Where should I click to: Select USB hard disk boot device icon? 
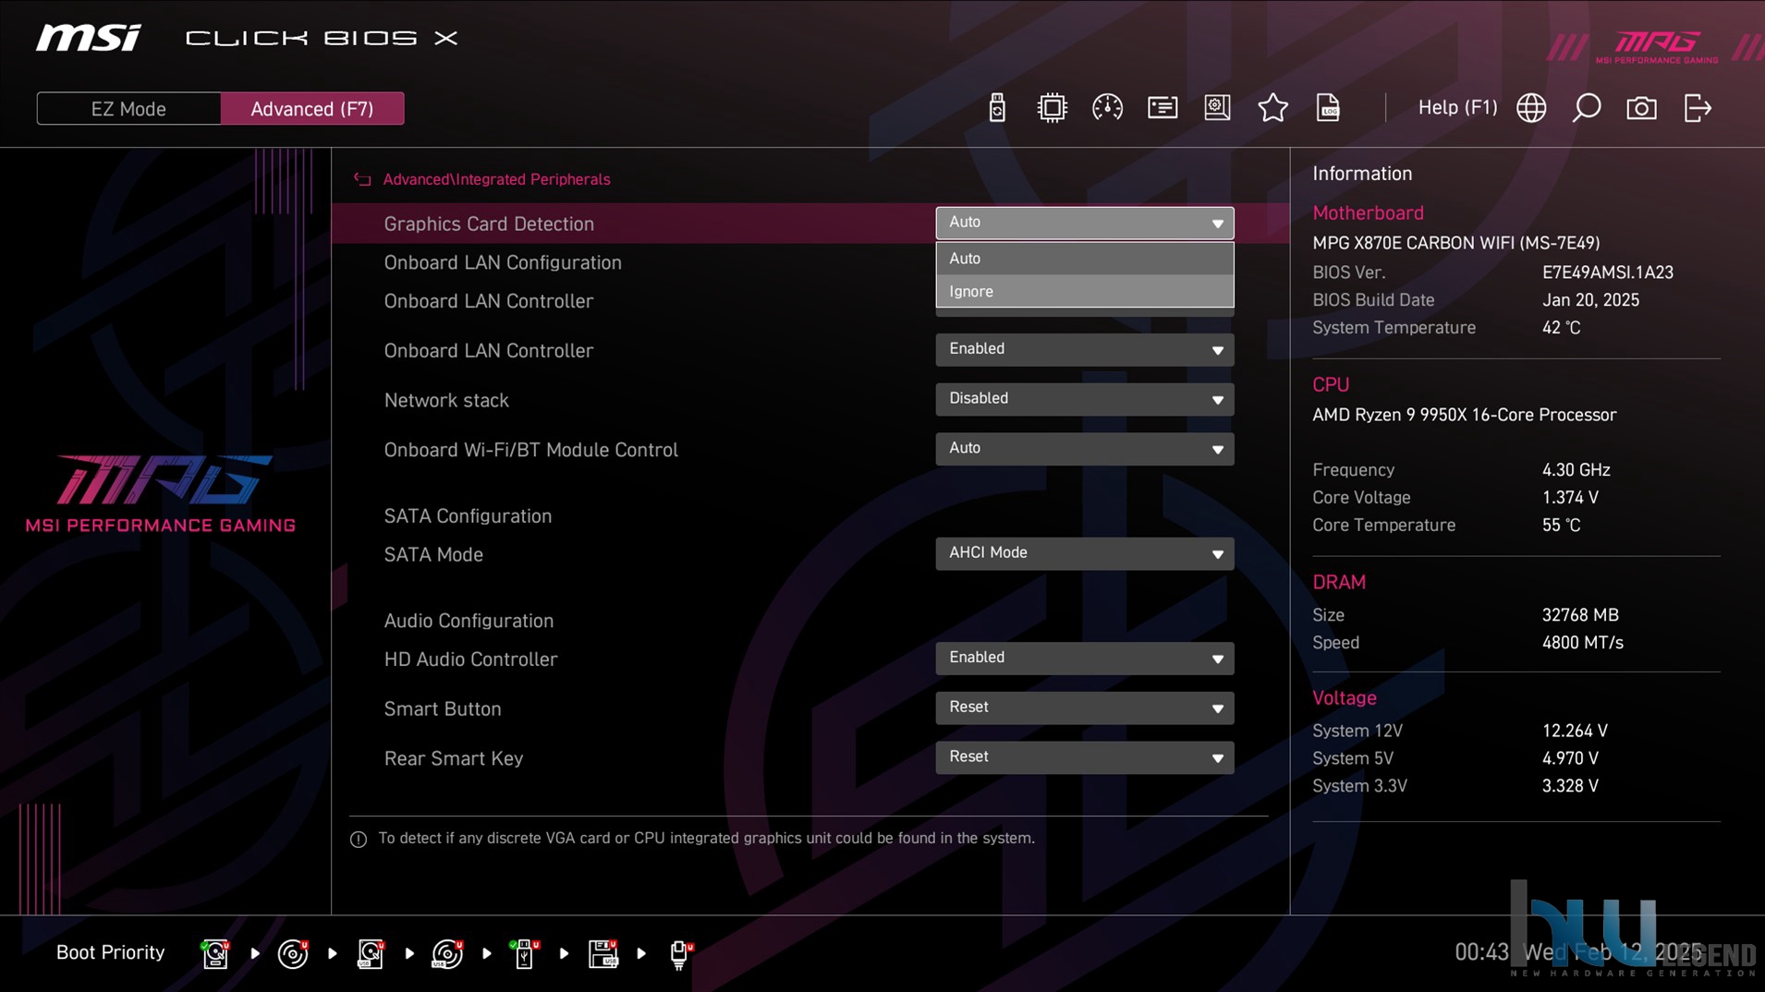tap(371, 953)
